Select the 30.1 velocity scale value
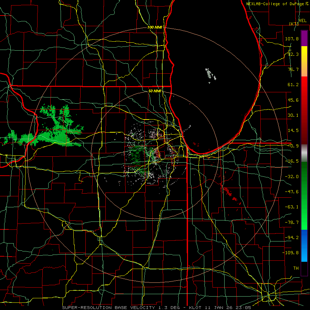 click(x=293, y=115)
